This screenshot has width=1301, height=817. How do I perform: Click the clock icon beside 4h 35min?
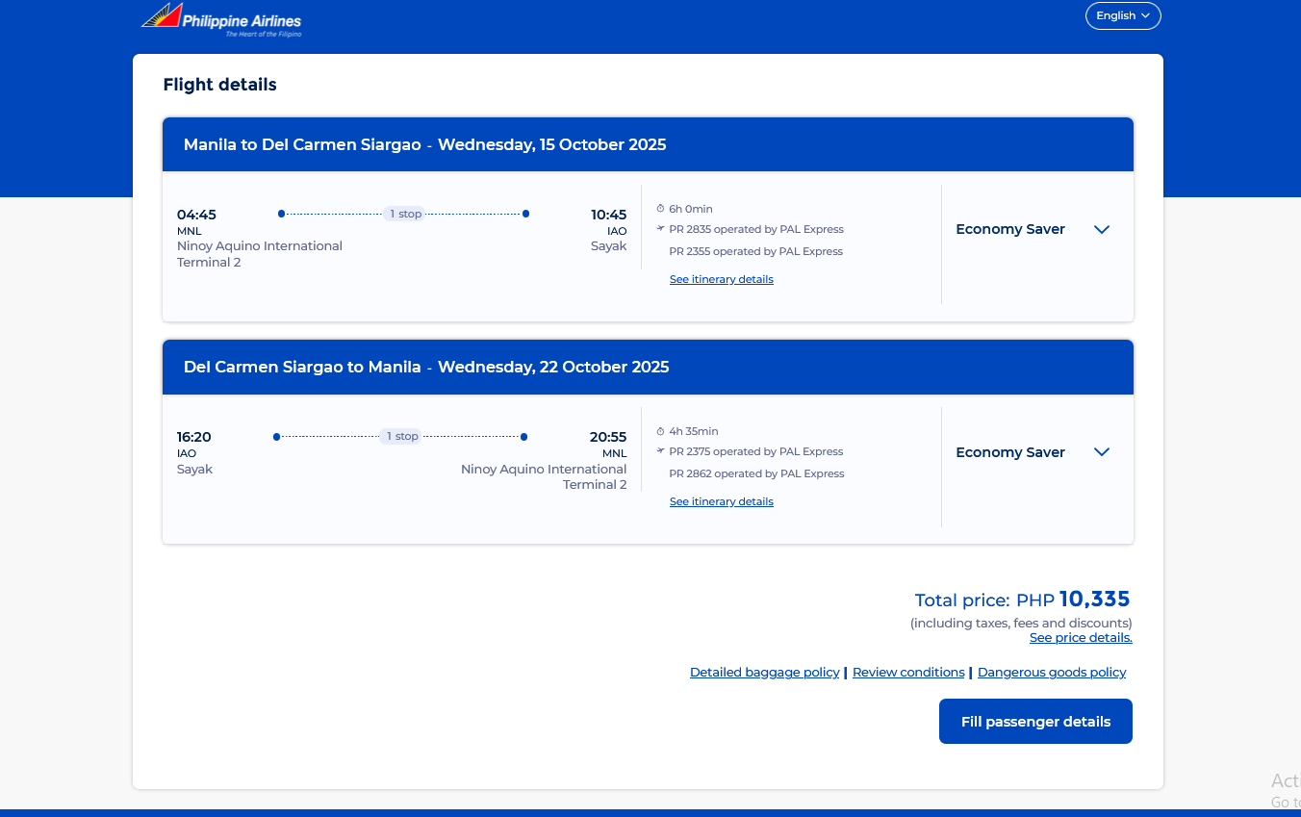(x=661, y=431)
